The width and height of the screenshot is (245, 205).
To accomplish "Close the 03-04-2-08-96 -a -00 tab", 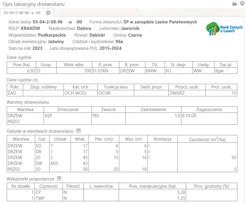I will coord(48,13).
